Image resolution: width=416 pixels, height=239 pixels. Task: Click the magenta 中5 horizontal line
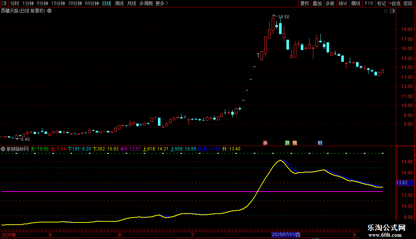192,191
